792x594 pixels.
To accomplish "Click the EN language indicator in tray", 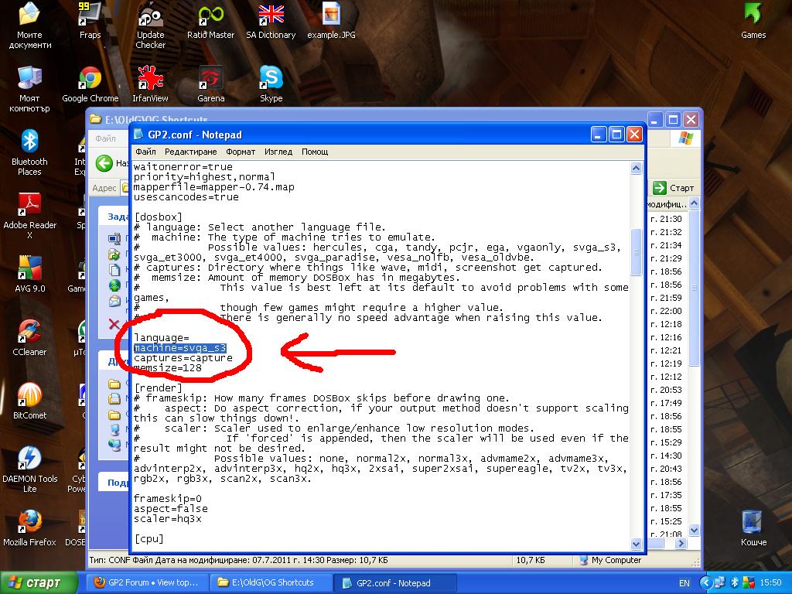I will click(x=684, y=582).
